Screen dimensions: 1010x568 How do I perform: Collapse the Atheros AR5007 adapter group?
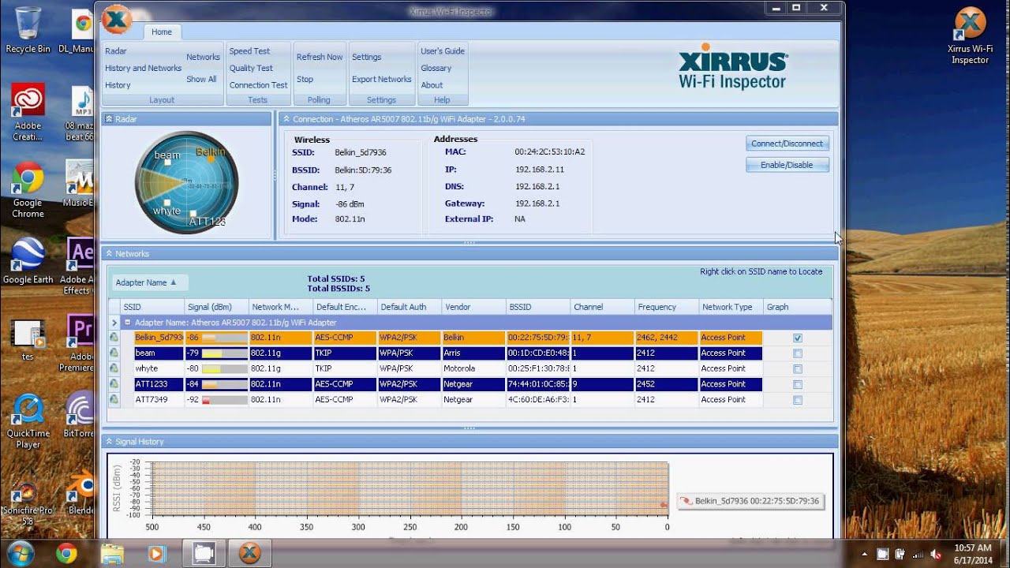pyautogui.click(x=127, y=323)
